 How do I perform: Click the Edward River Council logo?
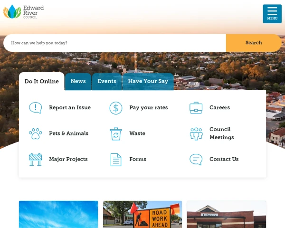tap(24, 12)
